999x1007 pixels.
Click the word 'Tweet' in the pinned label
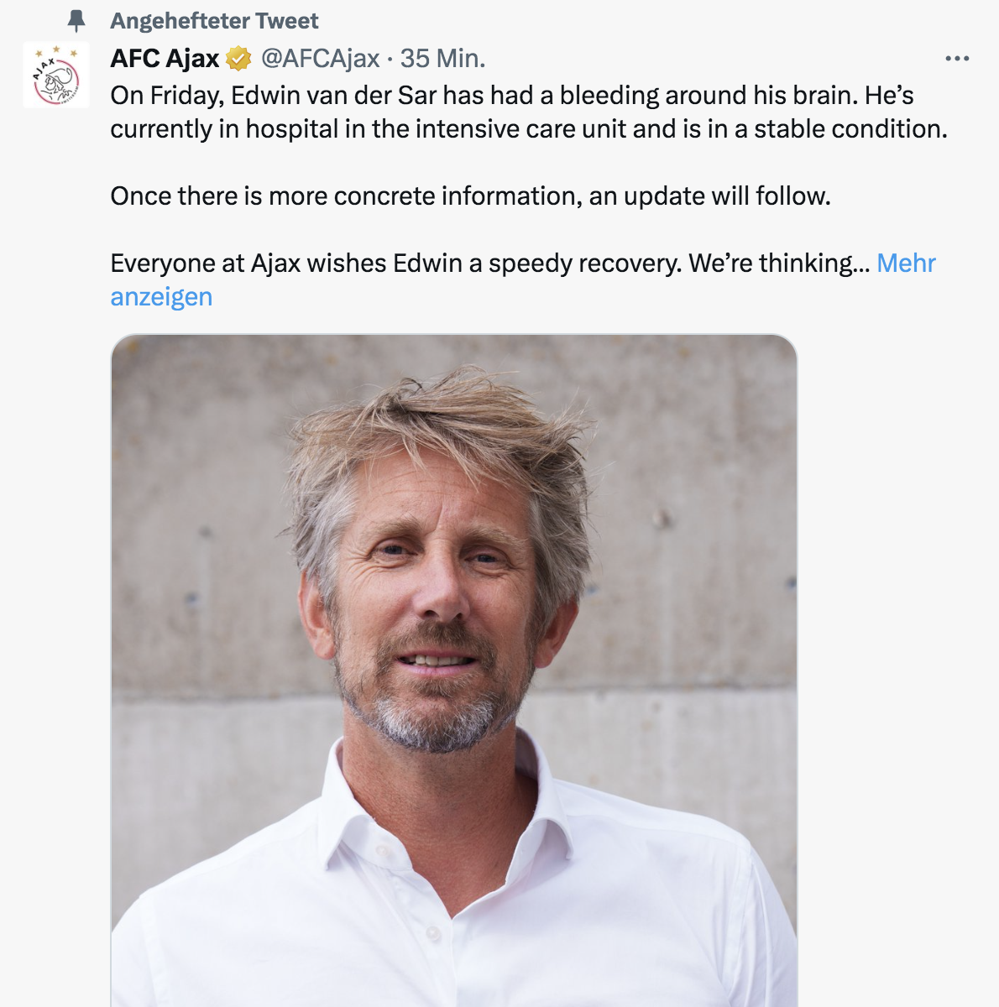click(x=287, y=21)
